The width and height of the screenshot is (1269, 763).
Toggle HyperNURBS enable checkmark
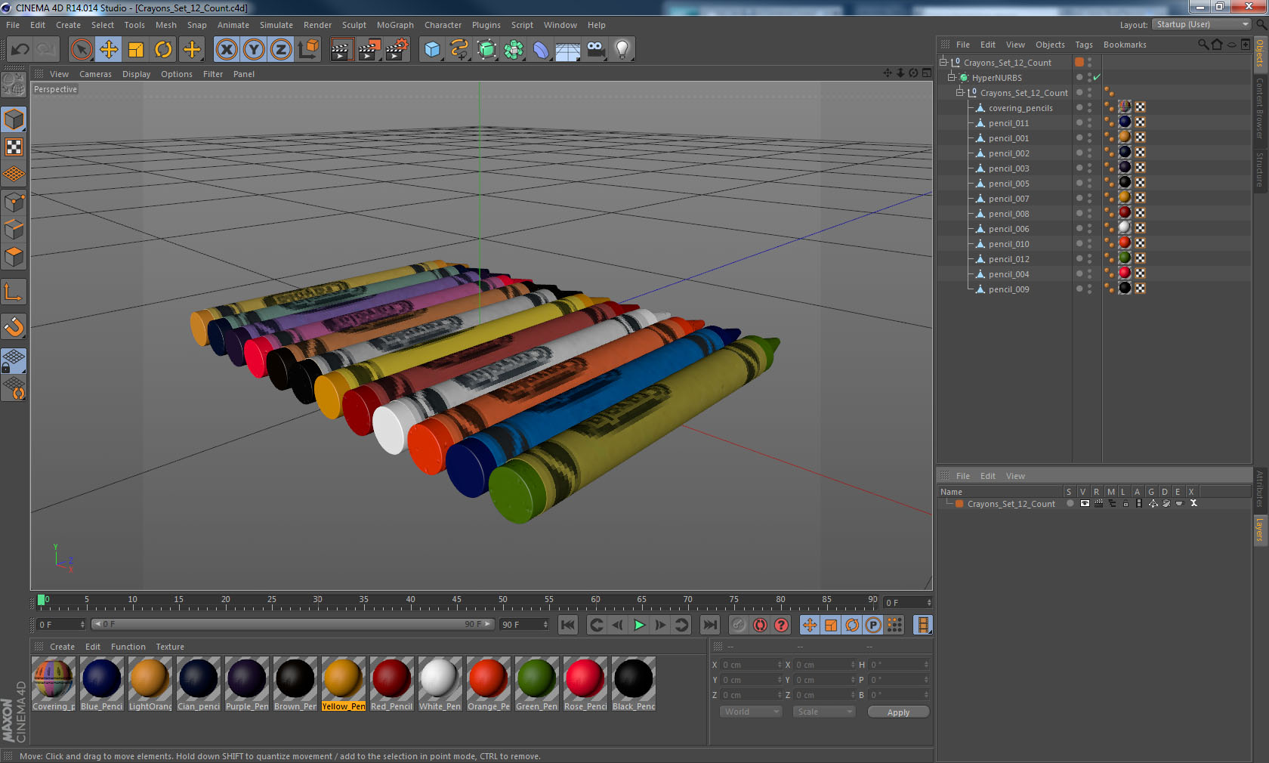(1097, 77)
